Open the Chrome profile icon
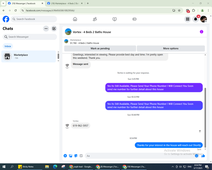The width and height of the screenshot is (212, 170). (x=202, y=11)
